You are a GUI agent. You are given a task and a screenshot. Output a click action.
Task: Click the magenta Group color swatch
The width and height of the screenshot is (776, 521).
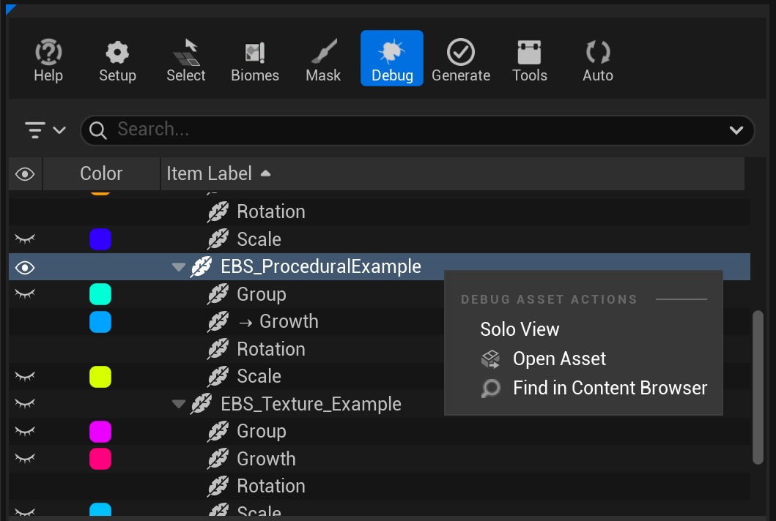tap(100, 432)
